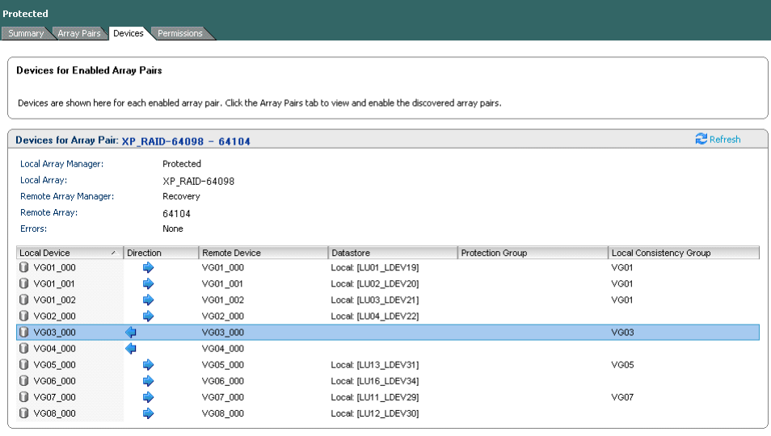This screenshot has width=771, height=436.
Task: Click the right arrow direction icon for VG06_000
Action: click(148, 381)
